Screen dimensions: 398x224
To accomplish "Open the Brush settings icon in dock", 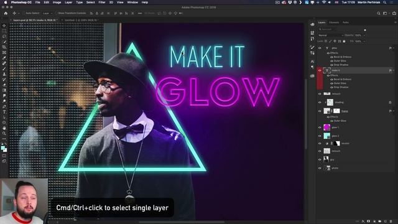I will (312, 47).
